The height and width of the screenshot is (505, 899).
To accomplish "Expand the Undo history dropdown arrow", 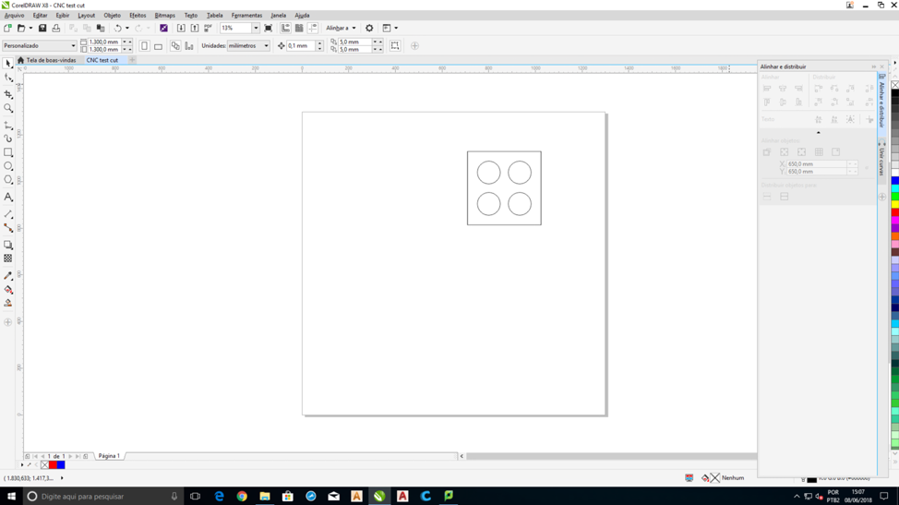I will (127, 28).
